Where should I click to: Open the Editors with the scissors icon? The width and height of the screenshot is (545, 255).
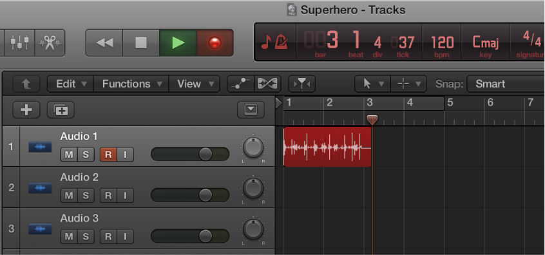pos(50,42)
